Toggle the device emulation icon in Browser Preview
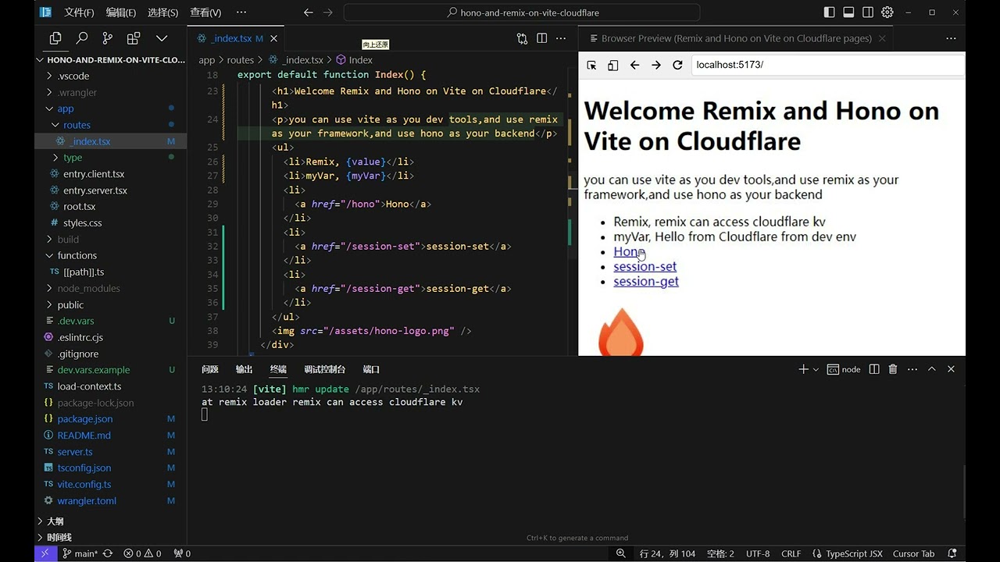This screenshot has width=1000, height=562. (x=613, y=65)
